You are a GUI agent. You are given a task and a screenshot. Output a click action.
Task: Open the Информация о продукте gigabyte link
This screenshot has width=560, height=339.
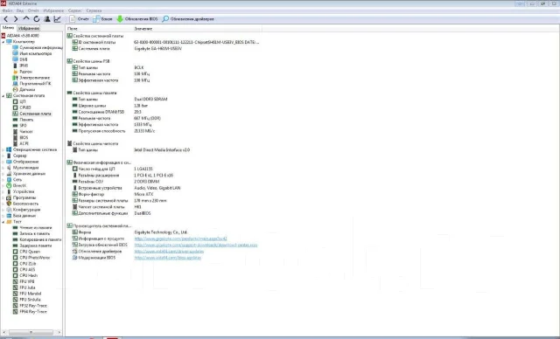tap(181, 239)
